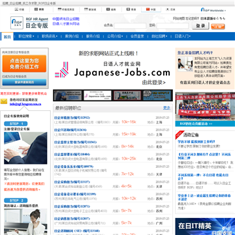Select the 新加坡 (Singapore) flag link

pyautogui.click(x=90, y=10)
